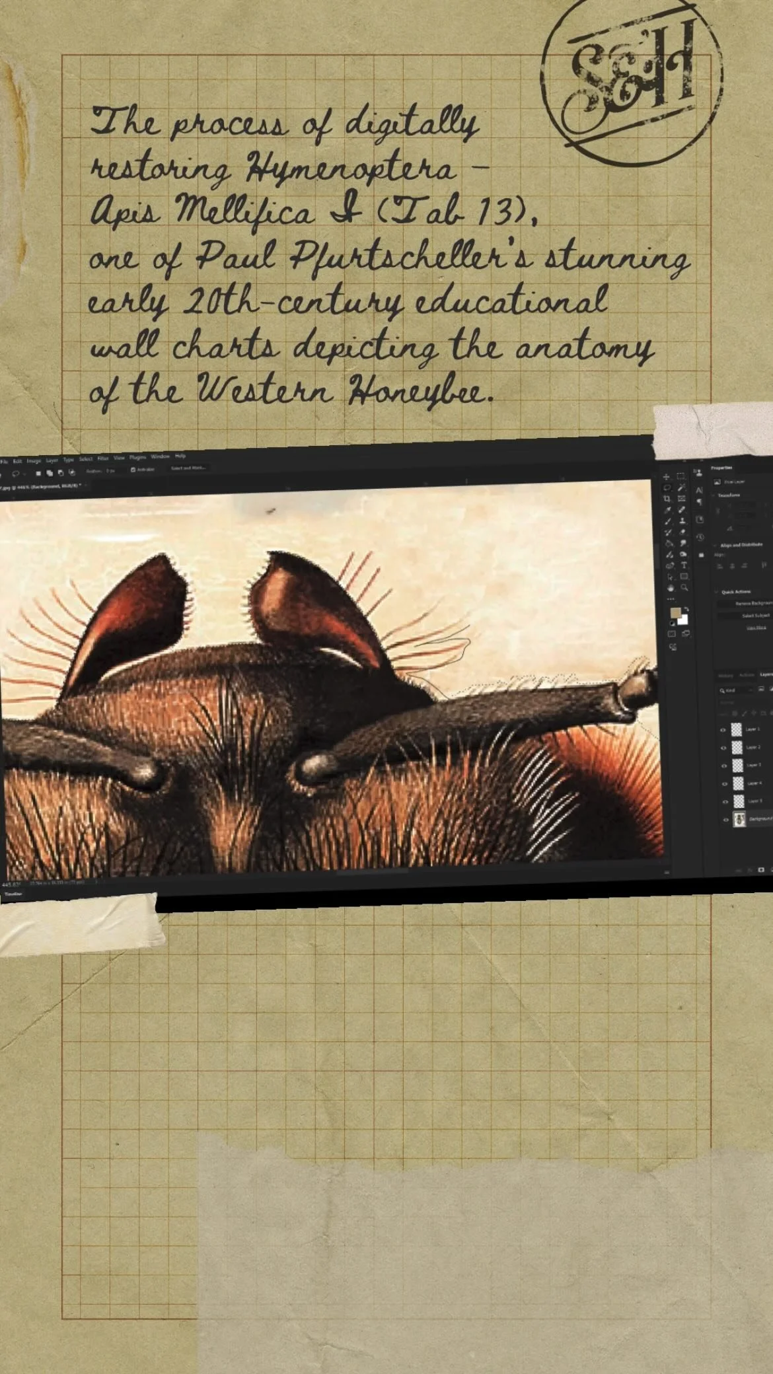Image resolution: width=773 pixels, height=1374 pixels.
Task: Open the Window menu
Action: 160,456
